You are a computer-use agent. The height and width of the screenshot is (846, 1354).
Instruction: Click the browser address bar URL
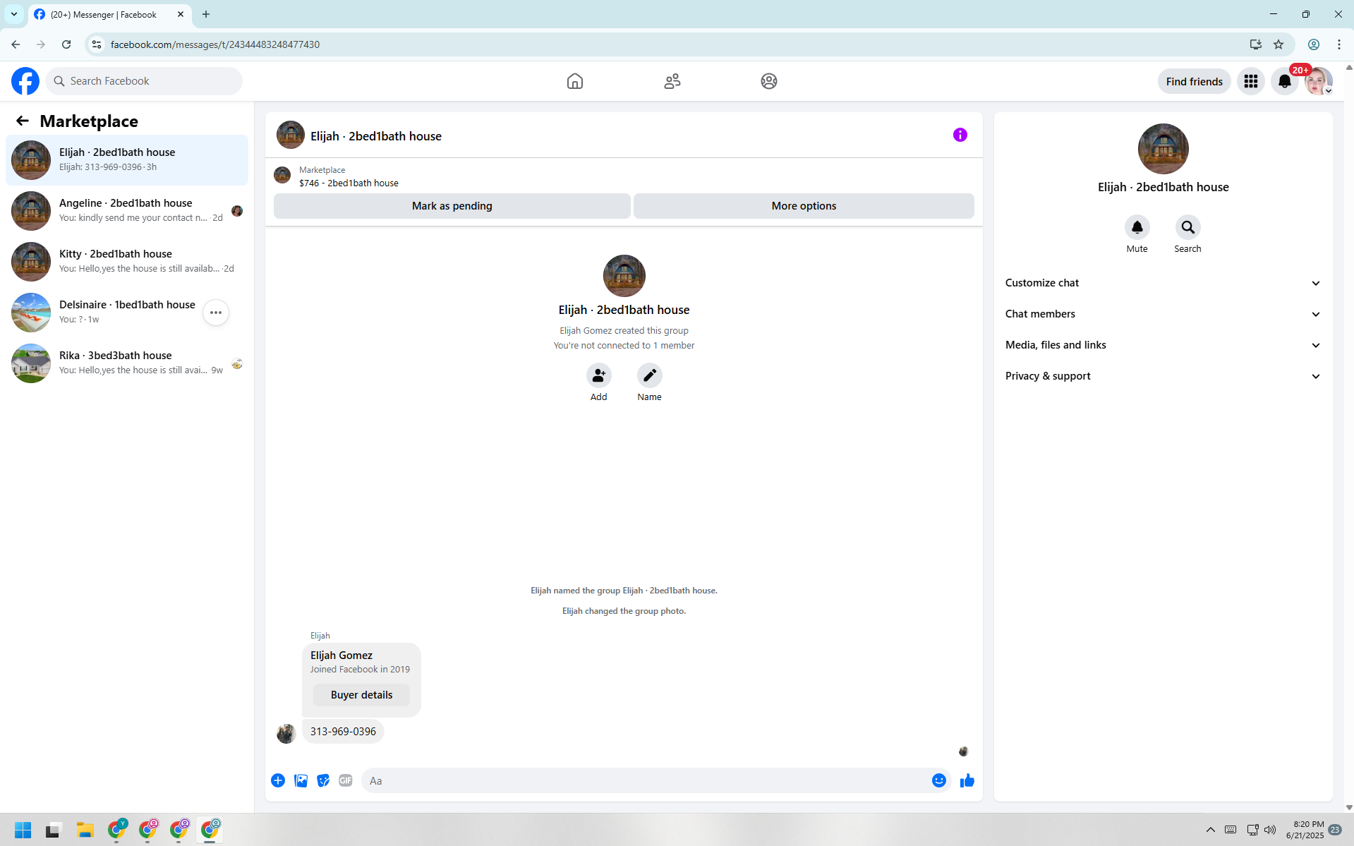tap(215, 44)
